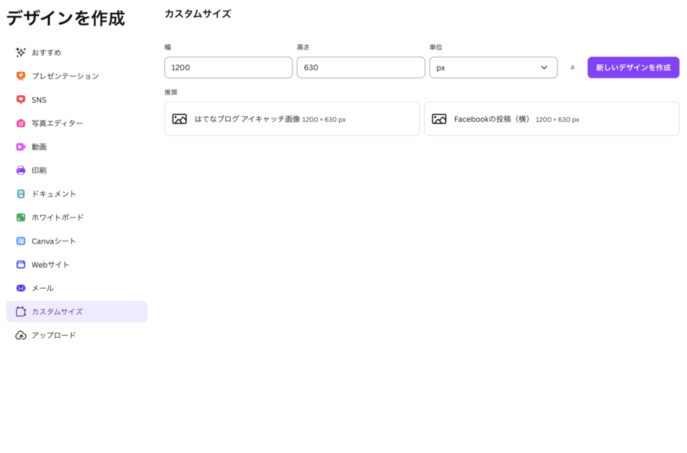The width and height of the screenshot is (687, 453).
Task: Choose アップロード from the sidebar menu
Action: click(54, 335)
